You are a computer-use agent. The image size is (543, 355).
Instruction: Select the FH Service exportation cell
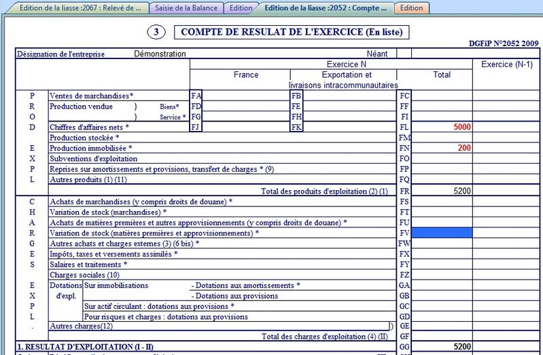coord(349,117)
